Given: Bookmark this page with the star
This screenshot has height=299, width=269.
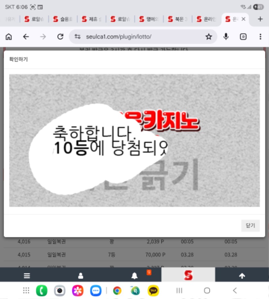Looking at the screenshot, I should click(x=209, y=37).
